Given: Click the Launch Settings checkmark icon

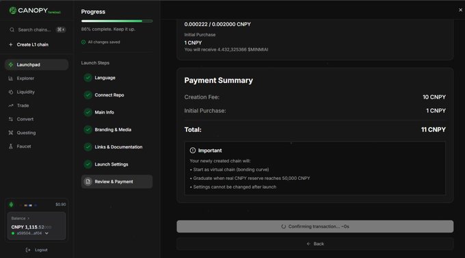Looking at the screenshot, I should 88,164.
